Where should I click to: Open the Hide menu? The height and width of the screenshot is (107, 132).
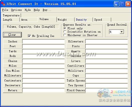28,10
